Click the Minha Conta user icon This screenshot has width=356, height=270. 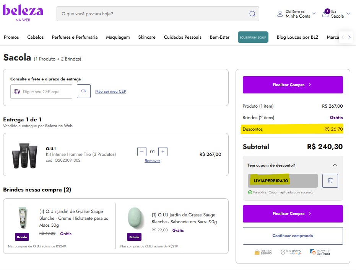click(x=280, y=14)
